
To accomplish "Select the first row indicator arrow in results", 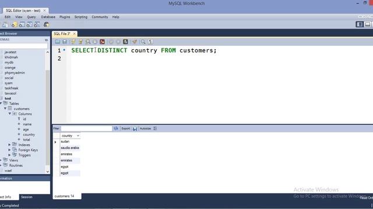I will pyautogui.click(x=55, y=142).
